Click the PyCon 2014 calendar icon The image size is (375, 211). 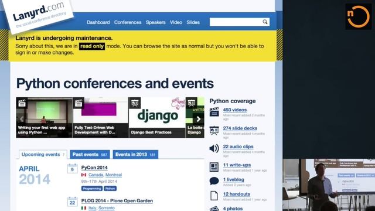72,168
